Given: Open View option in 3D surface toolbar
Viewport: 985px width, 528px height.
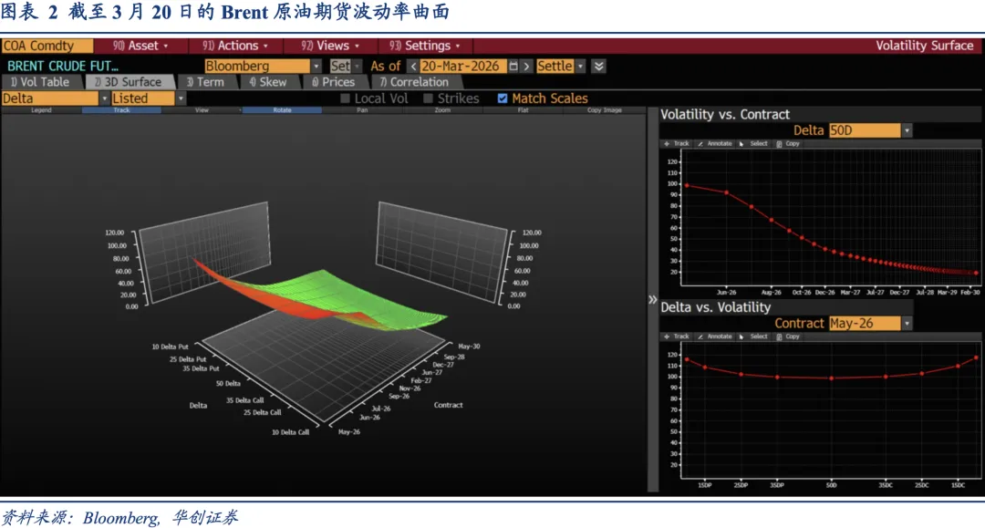Looking at the screenshot, I should 202,109.
